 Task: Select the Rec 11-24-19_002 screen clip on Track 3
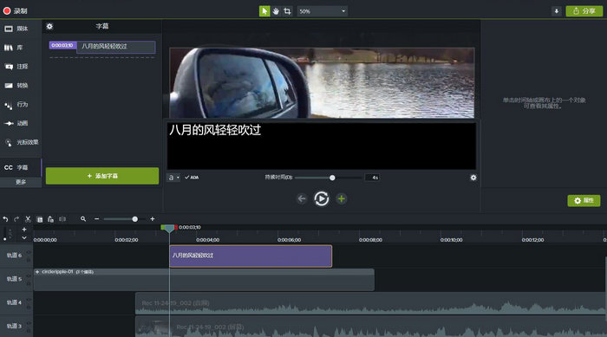[x=370, y=327]
